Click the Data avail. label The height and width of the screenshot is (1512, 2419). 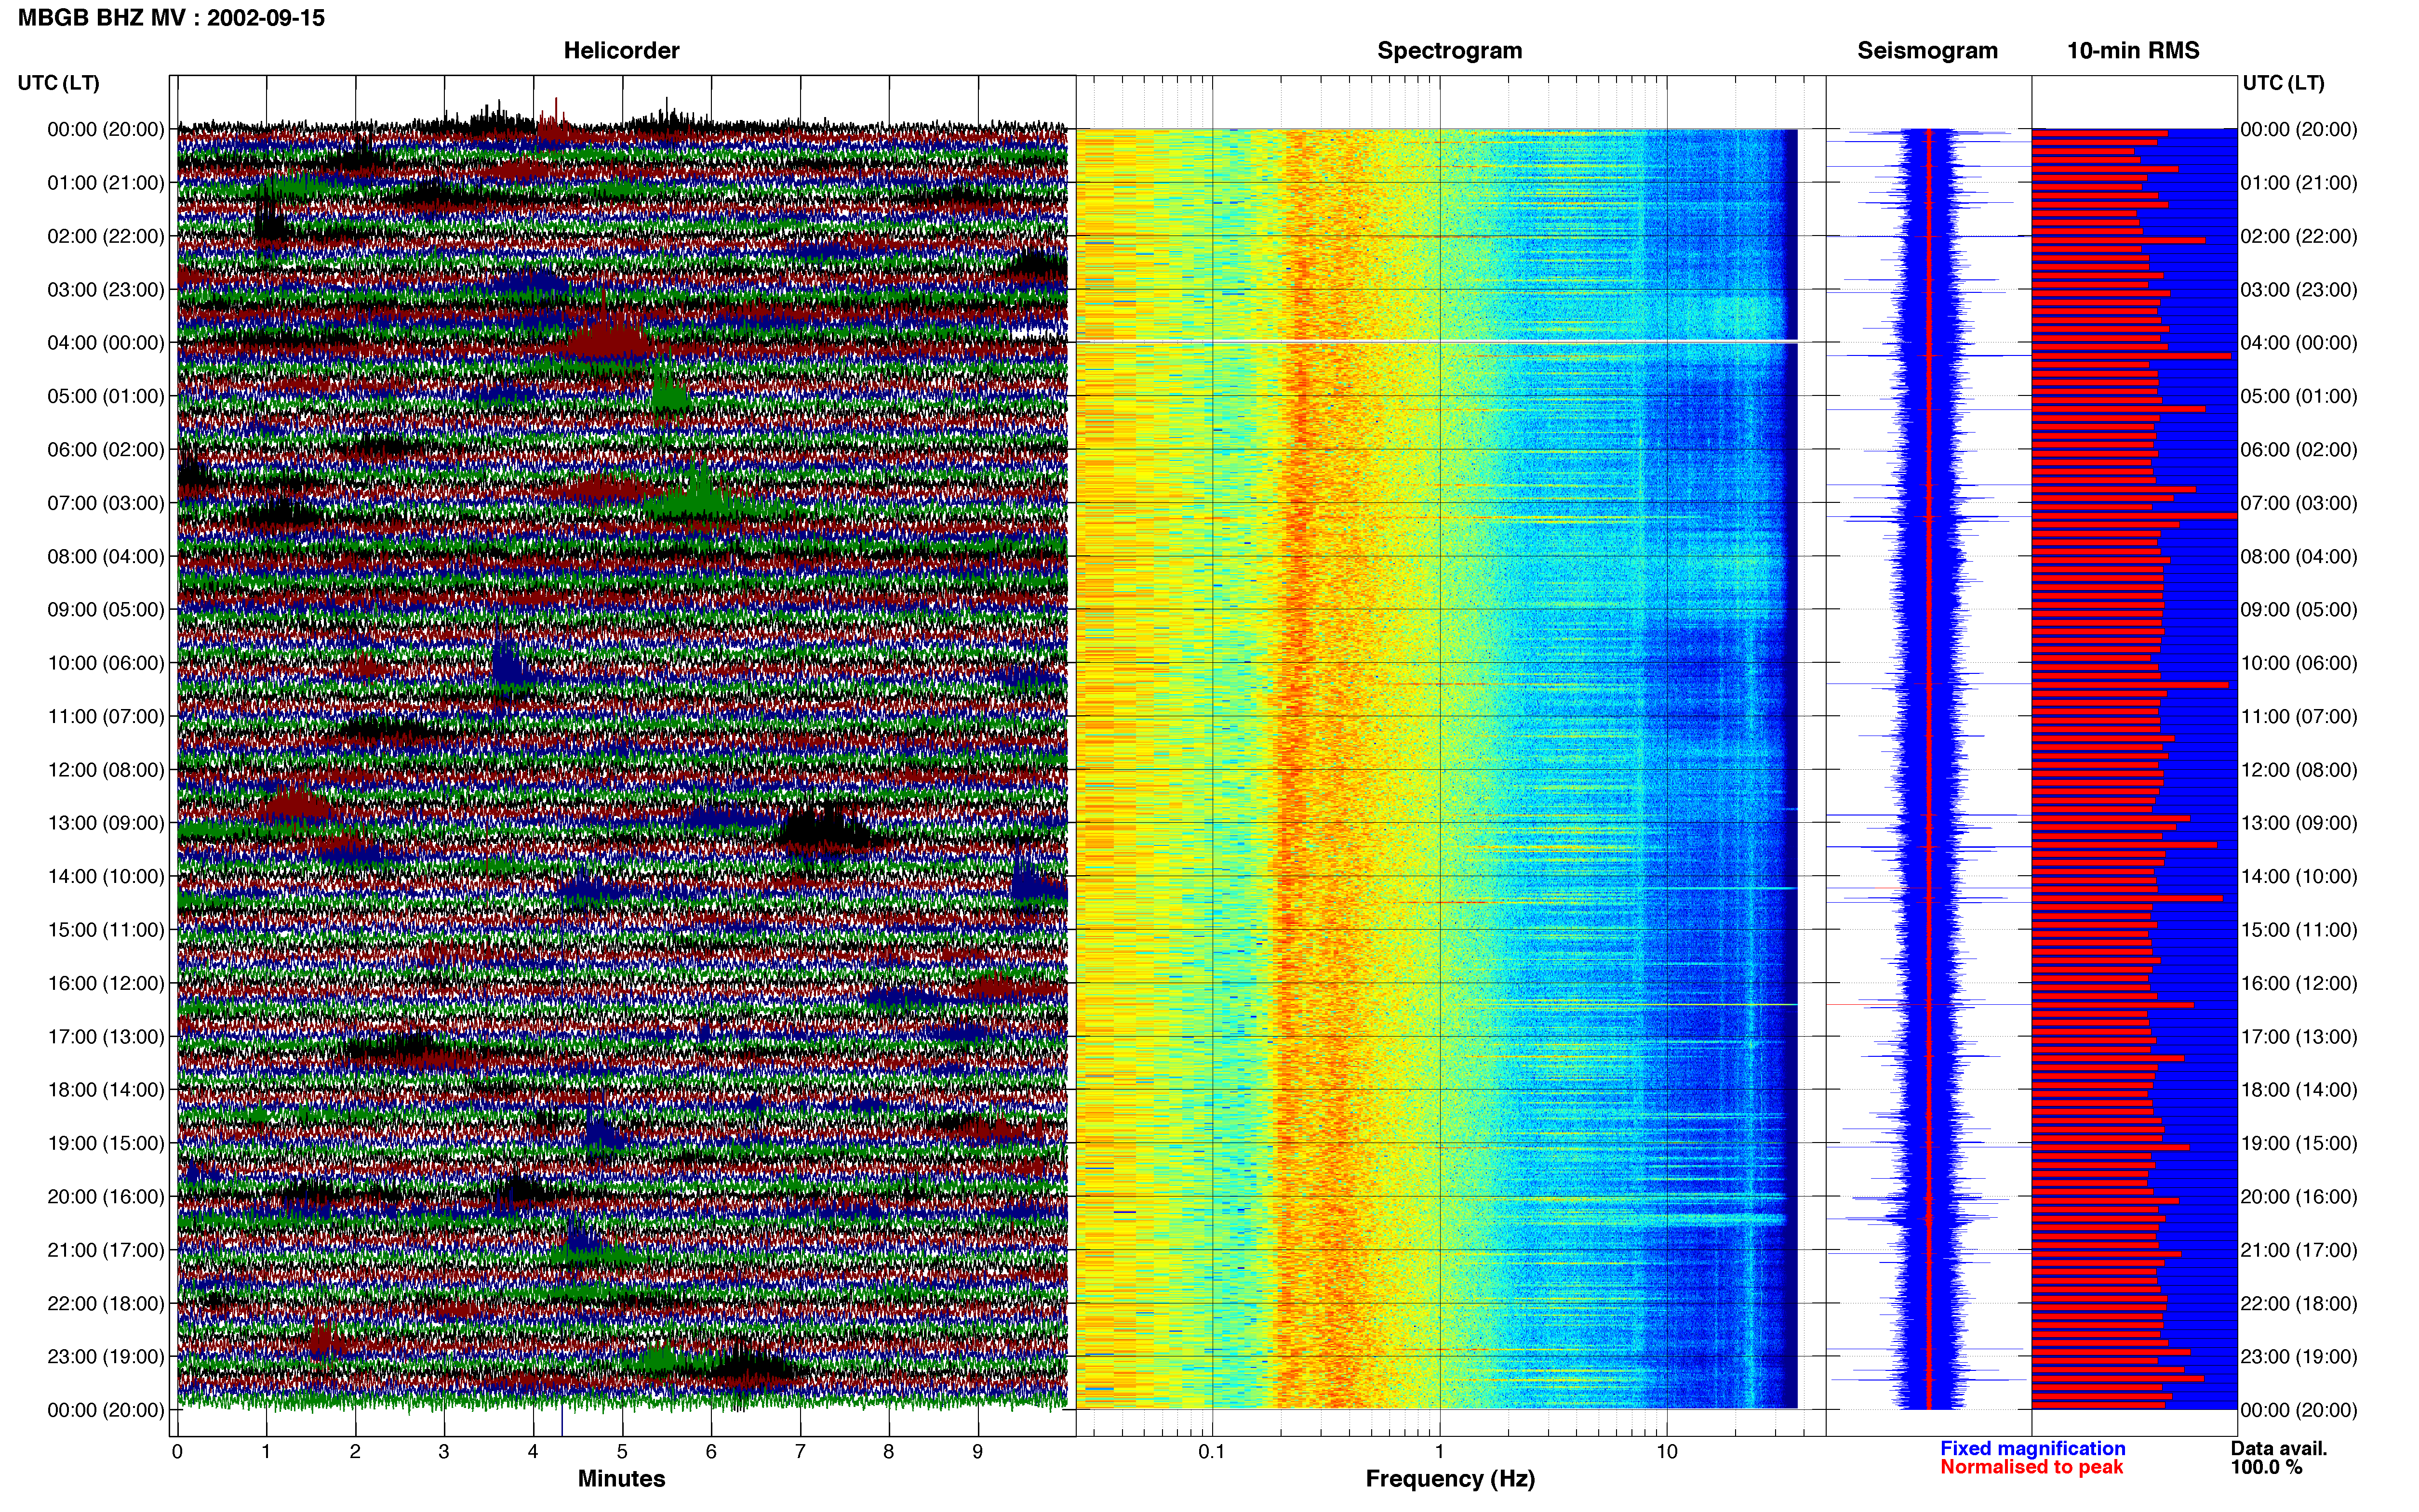click(x=2279, y=1449)
